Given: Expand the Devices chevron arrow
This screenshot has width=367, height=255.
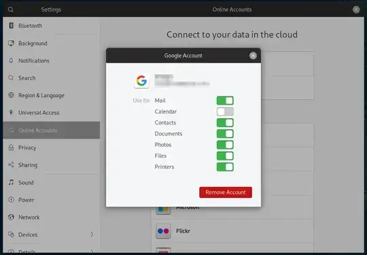Looking at the screenshot, I should (x=92, y=235).
